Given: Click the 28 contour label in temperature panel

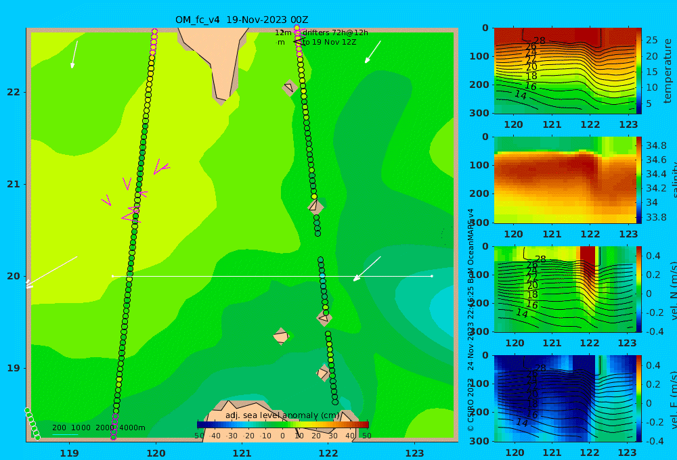Looking at the screenshot, I should [x=540, y=41].
